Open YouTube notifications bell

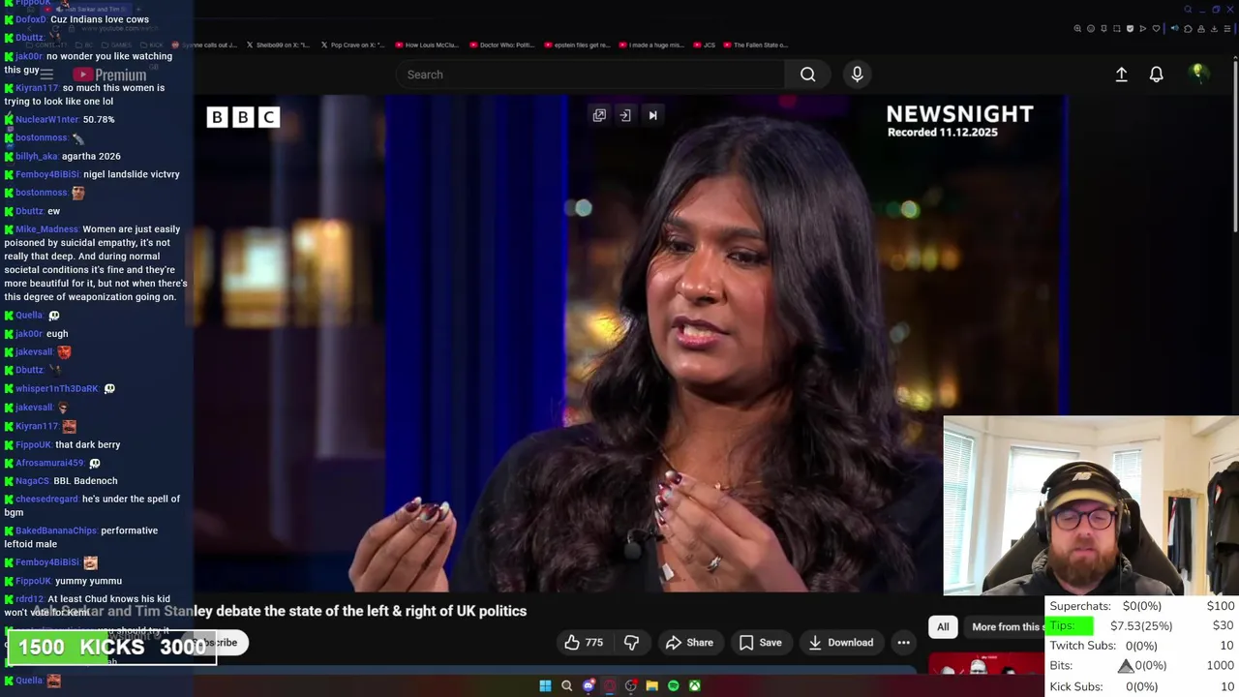pos(1156,75)
